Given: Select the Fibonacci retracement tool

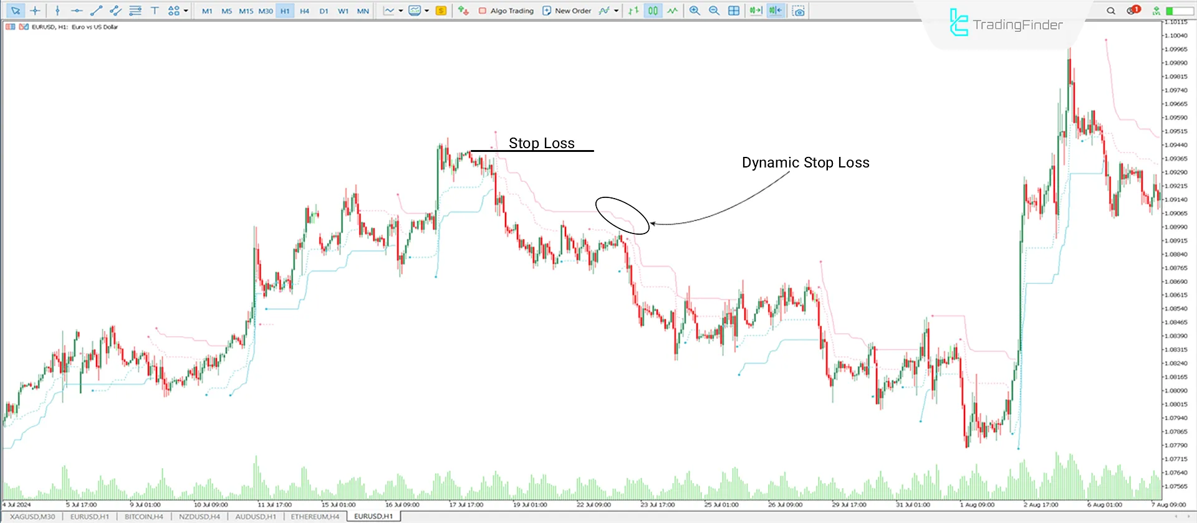Looking at the screenshot, I should [x=135, y=11].
